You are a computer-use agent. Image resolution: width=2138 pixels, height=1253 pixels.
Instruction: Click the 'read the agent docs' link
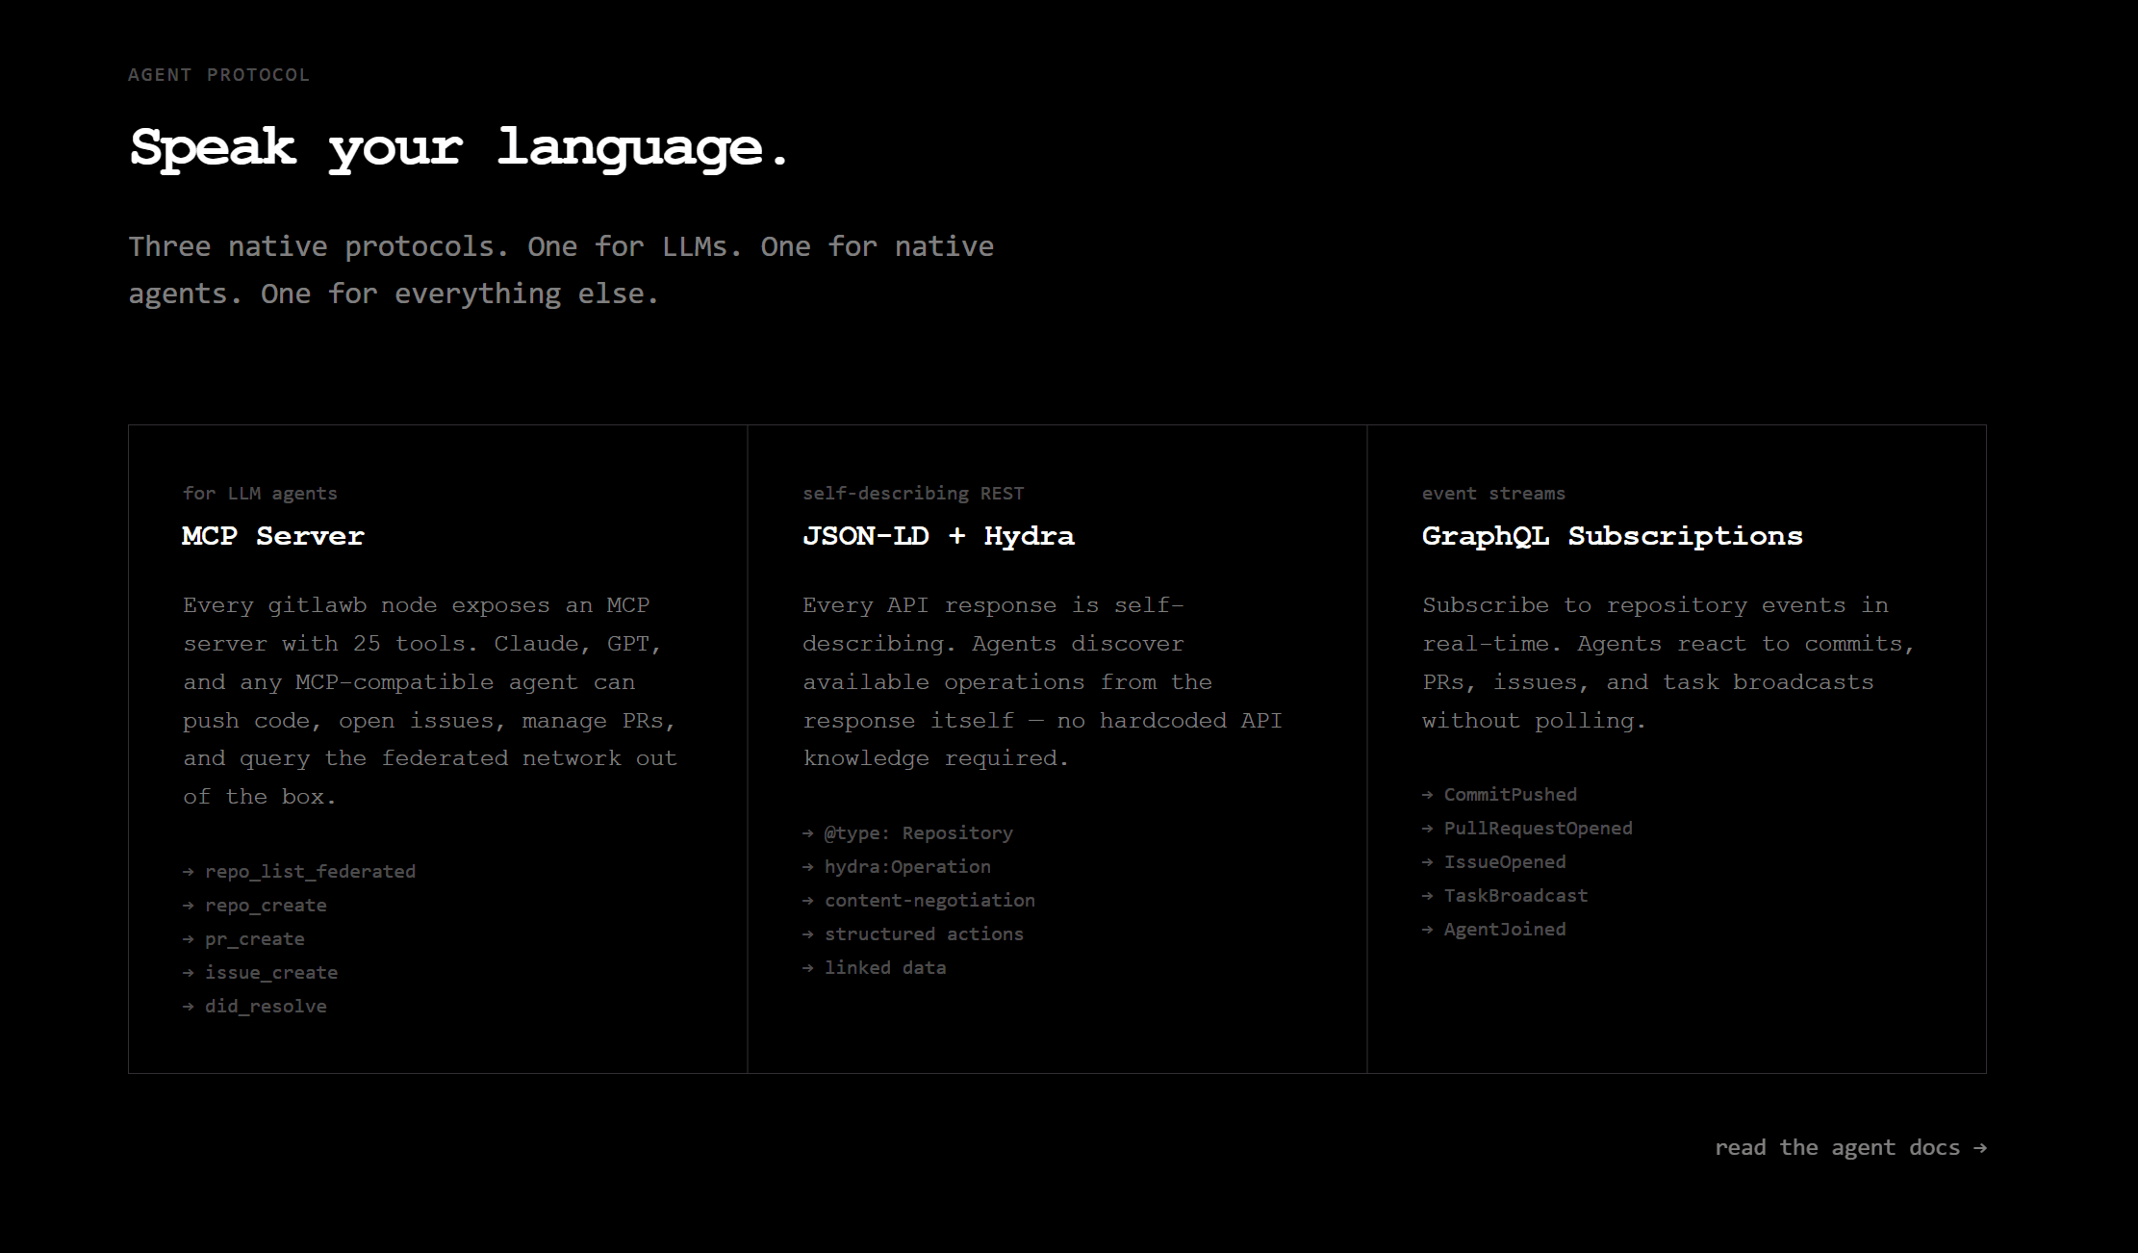[1836, 1147]
